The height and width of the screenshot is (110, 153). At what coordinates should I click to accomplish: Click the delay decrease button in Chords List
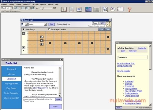(x=104, y=23)
